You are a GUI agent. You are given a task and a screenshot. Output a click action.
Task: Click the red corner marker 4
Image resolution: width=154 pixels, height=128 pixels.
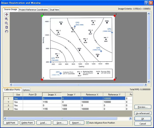point(115,80)
